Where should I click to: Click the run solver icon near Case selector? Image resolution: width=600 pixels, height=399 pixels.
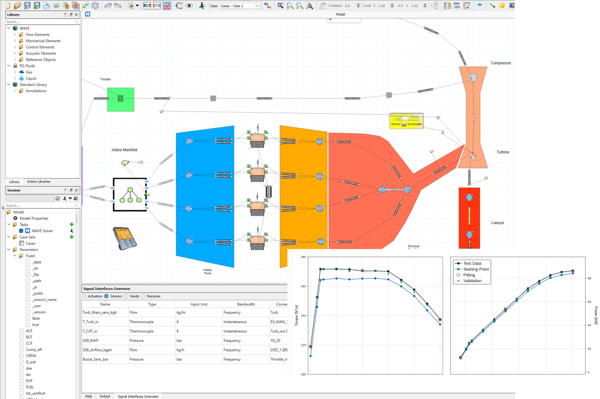(202, 5)
